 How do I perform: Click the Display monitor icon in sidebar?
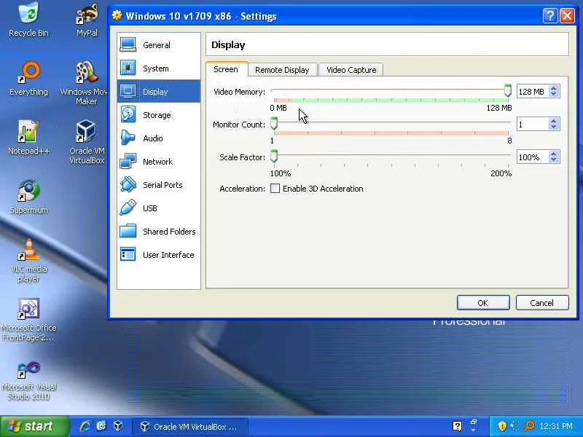tap(128, 92)
